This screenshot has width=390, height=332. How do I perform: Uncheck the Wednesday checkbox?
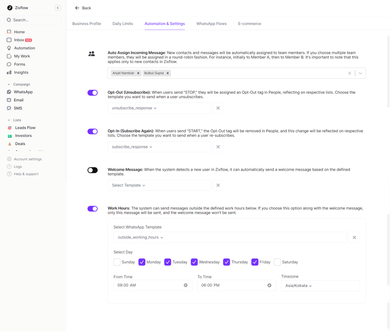pyautogui.click(x=194, y=262)
